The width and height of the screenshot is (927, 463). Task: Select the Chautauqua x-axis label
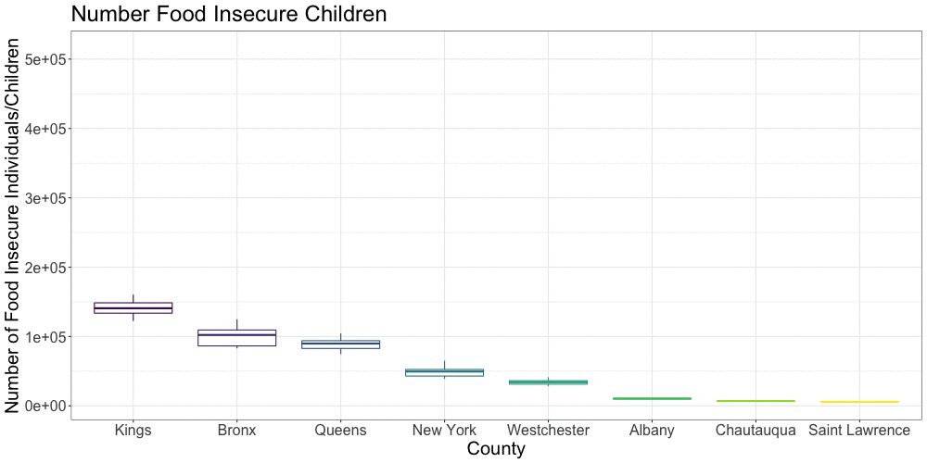click(756, 430)
